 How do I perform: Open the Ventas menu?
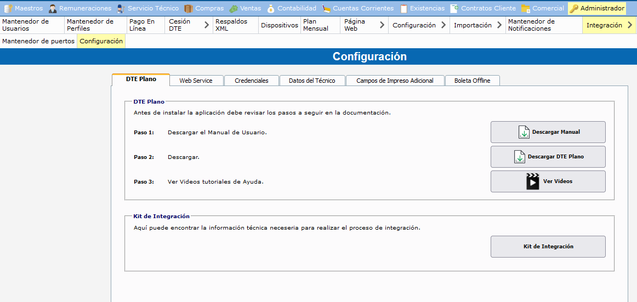point(246,8)
